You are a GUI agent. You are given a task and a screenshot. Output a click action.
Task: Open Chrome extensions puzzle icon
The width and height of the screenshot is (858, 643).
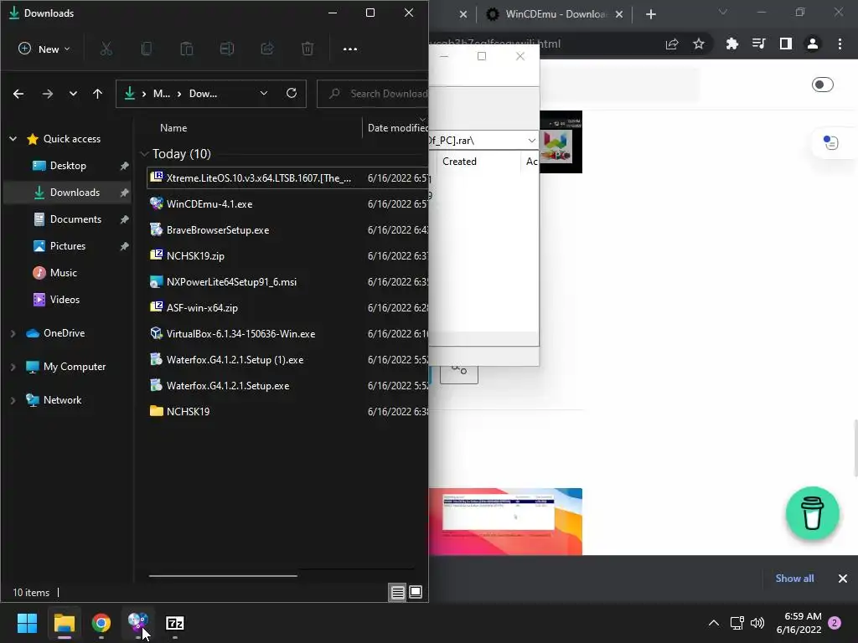coord(732,44)
